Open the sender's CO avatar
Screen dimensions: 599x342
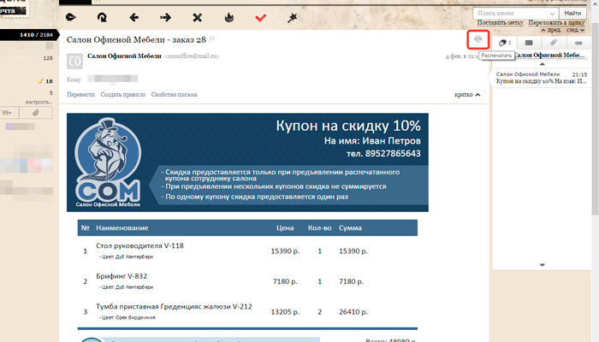click(74, 61)
